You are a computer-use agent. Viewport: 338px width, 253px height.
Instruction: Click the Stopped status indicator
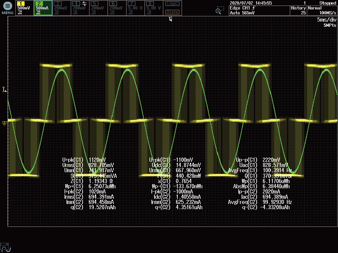pos(328,3)
